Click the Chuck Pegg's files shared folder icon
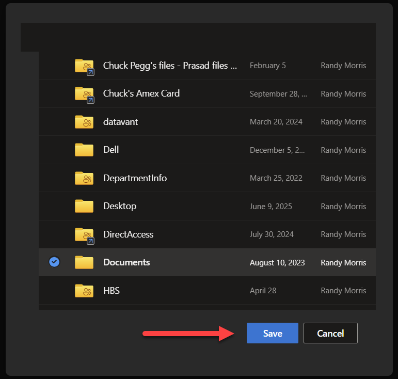The height and width of the screenshot is (379, 398). tap(84, 67)
